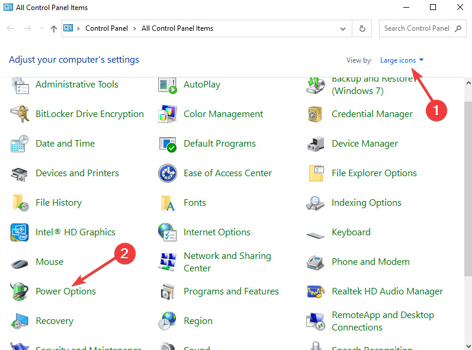Open the File Explorer Options icon

coord(316,173)
